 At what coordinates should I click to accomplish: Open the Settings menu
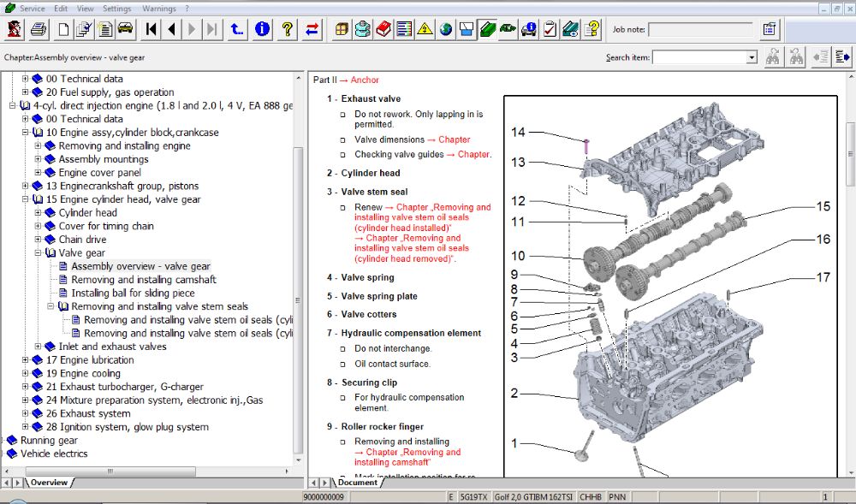click(x=117, y=8)
